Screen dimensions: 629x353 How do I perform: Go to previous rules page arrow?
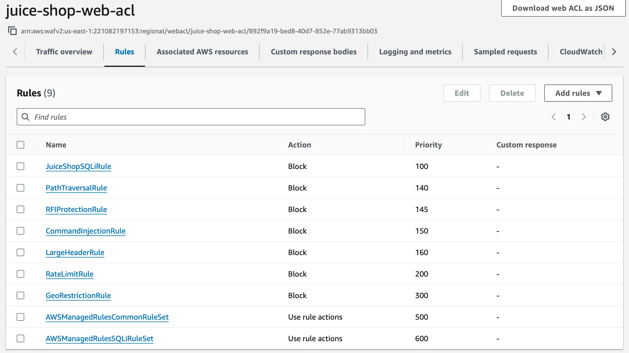[553, 117]
